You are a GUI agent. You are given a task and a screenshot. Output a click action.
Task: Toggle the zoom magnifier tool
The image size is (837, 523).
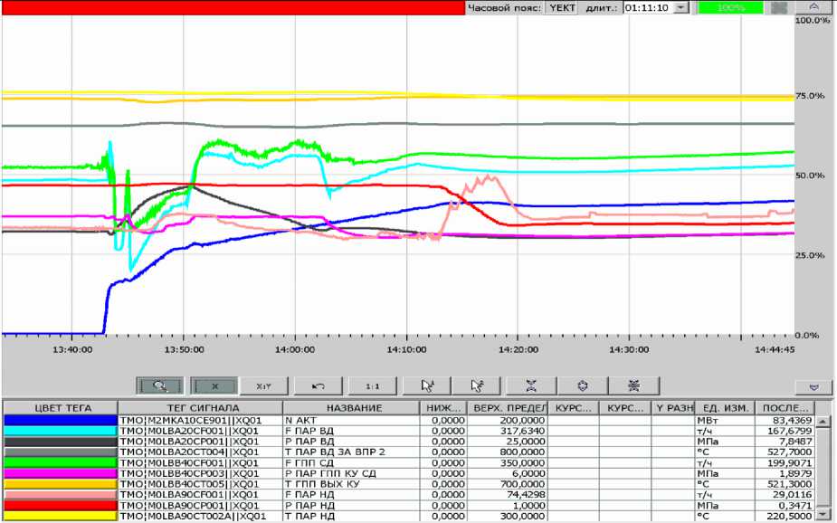pyautogui.click(x=160, y=385)
